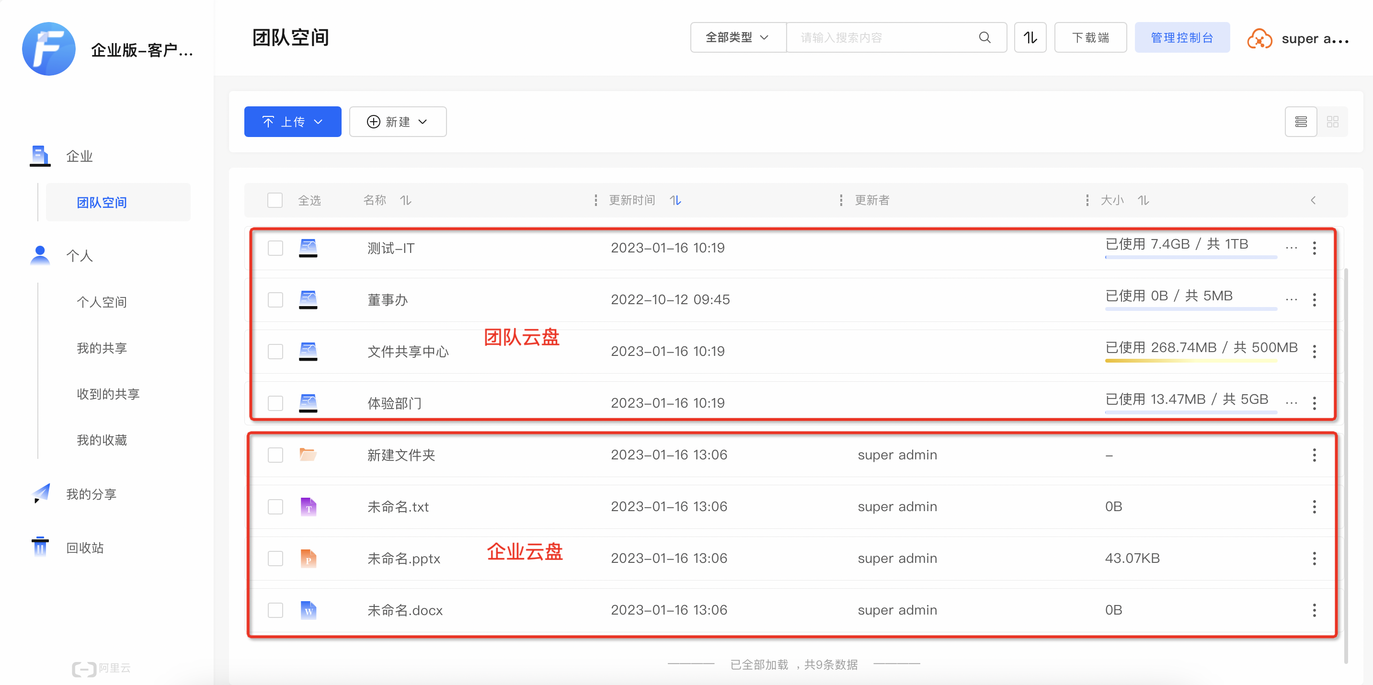The height and width of the screenshot is (685, 1373).
Task: Select the 未命名.docx checkbox
Action: pos(275,610)
